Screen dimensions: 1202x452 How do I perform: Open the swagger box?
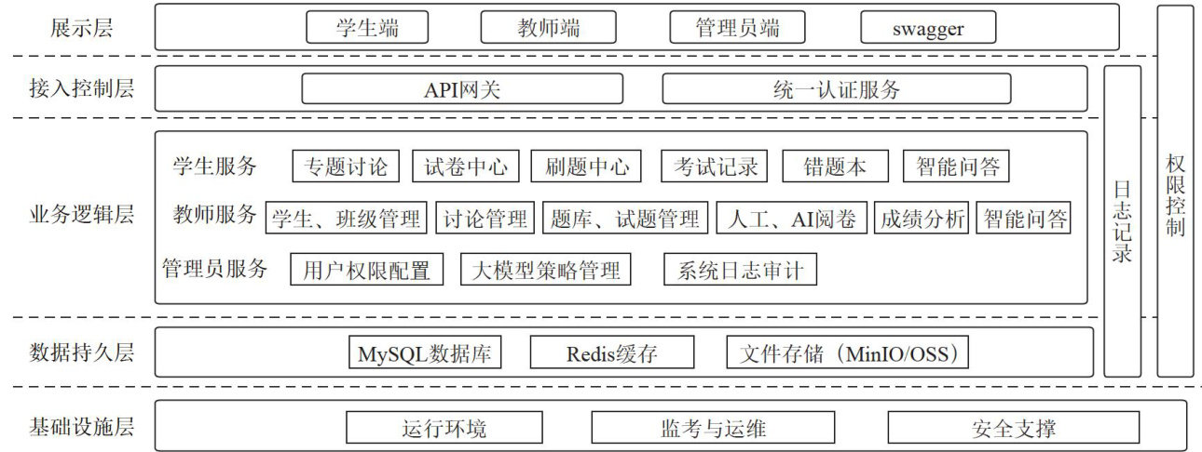pos(927,28)
